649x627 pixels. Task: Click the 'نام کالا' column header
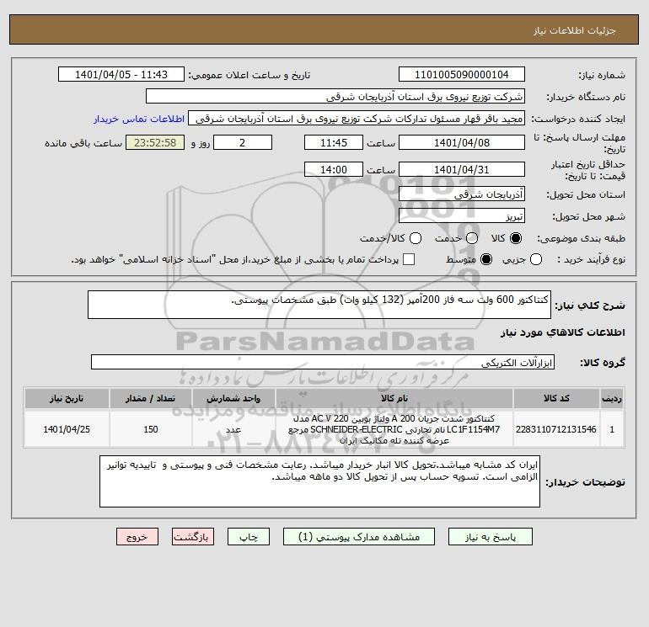point(394,398)
